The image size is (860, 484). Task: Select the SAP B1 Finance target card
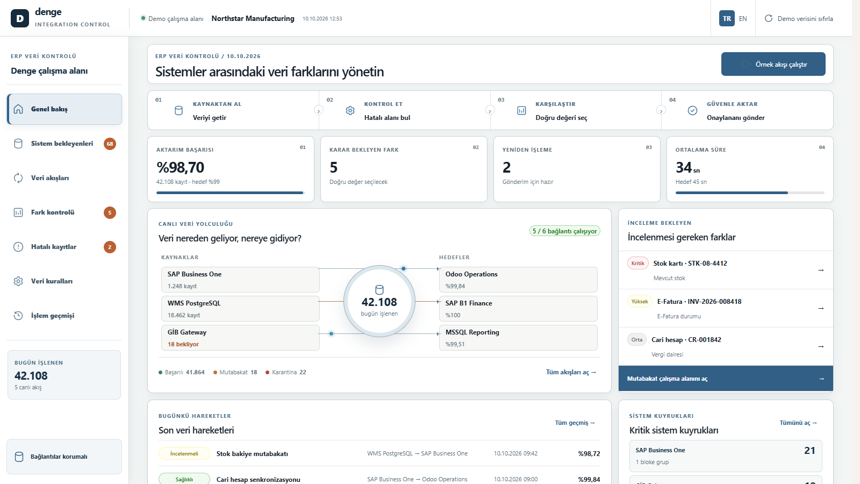click(518, 309)
